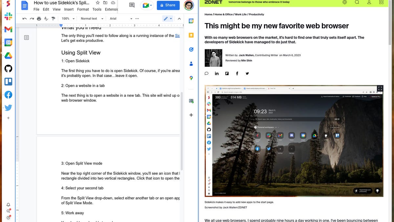Hide the Docs menus with the chevron

(x=179, y=18)
